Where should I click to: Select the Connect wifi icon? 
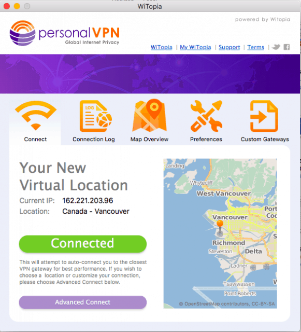36,115
